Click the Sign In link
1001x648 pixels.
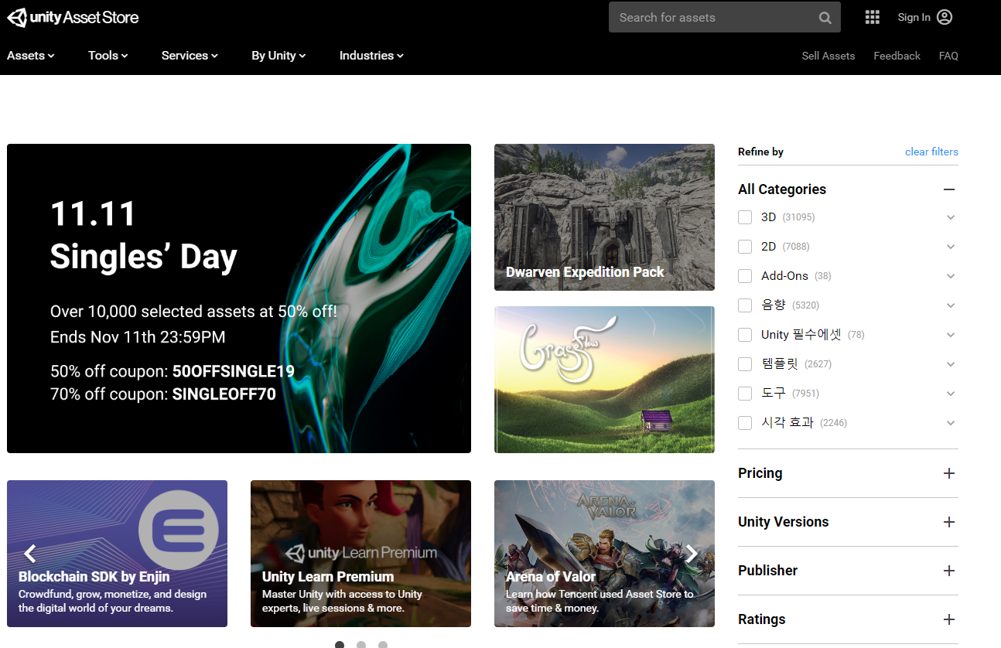tap(914, 17)
